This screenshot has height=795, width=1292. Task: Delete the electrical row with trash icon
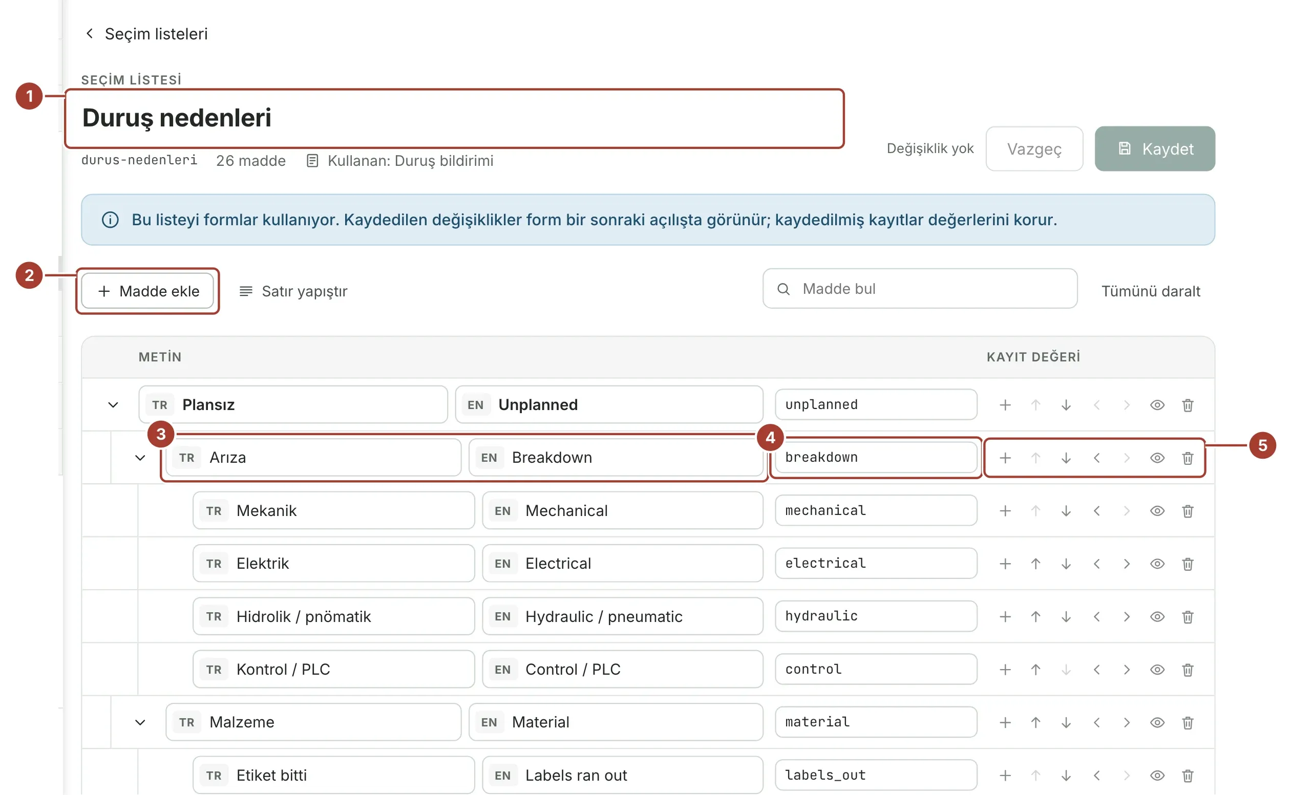click(x=1188, y=564)
